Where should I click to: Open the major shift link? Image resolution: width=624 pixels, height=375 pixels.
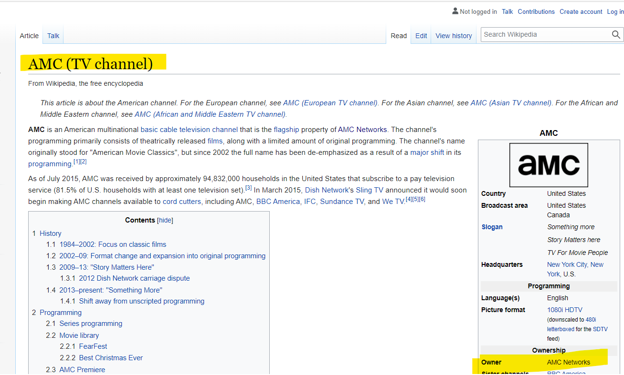427,152
